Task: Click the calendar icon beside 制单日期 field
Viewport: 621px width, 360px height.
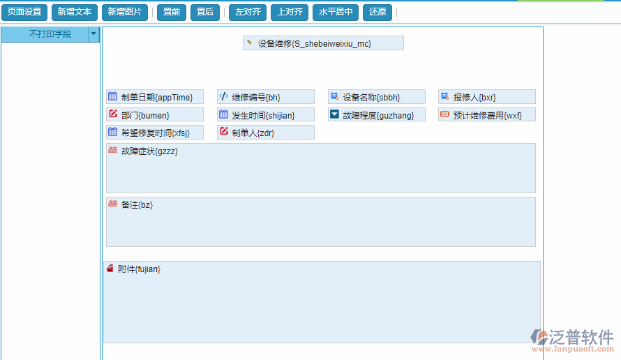Action: [112, 96]
